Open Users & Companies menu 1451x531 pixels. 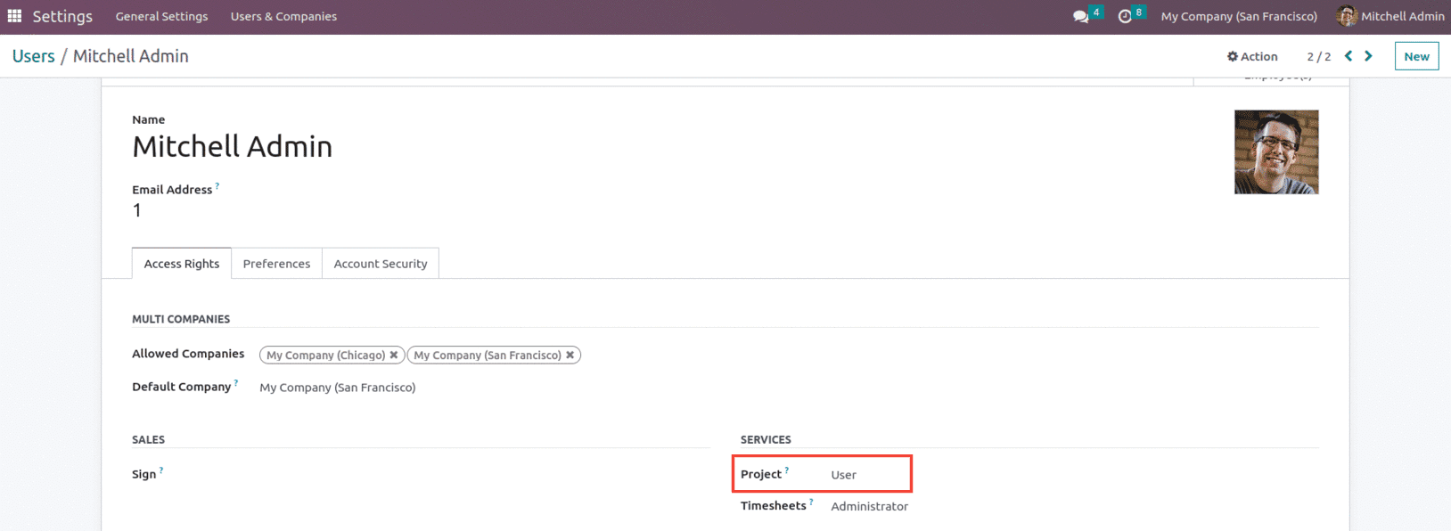tap(283, 16)
